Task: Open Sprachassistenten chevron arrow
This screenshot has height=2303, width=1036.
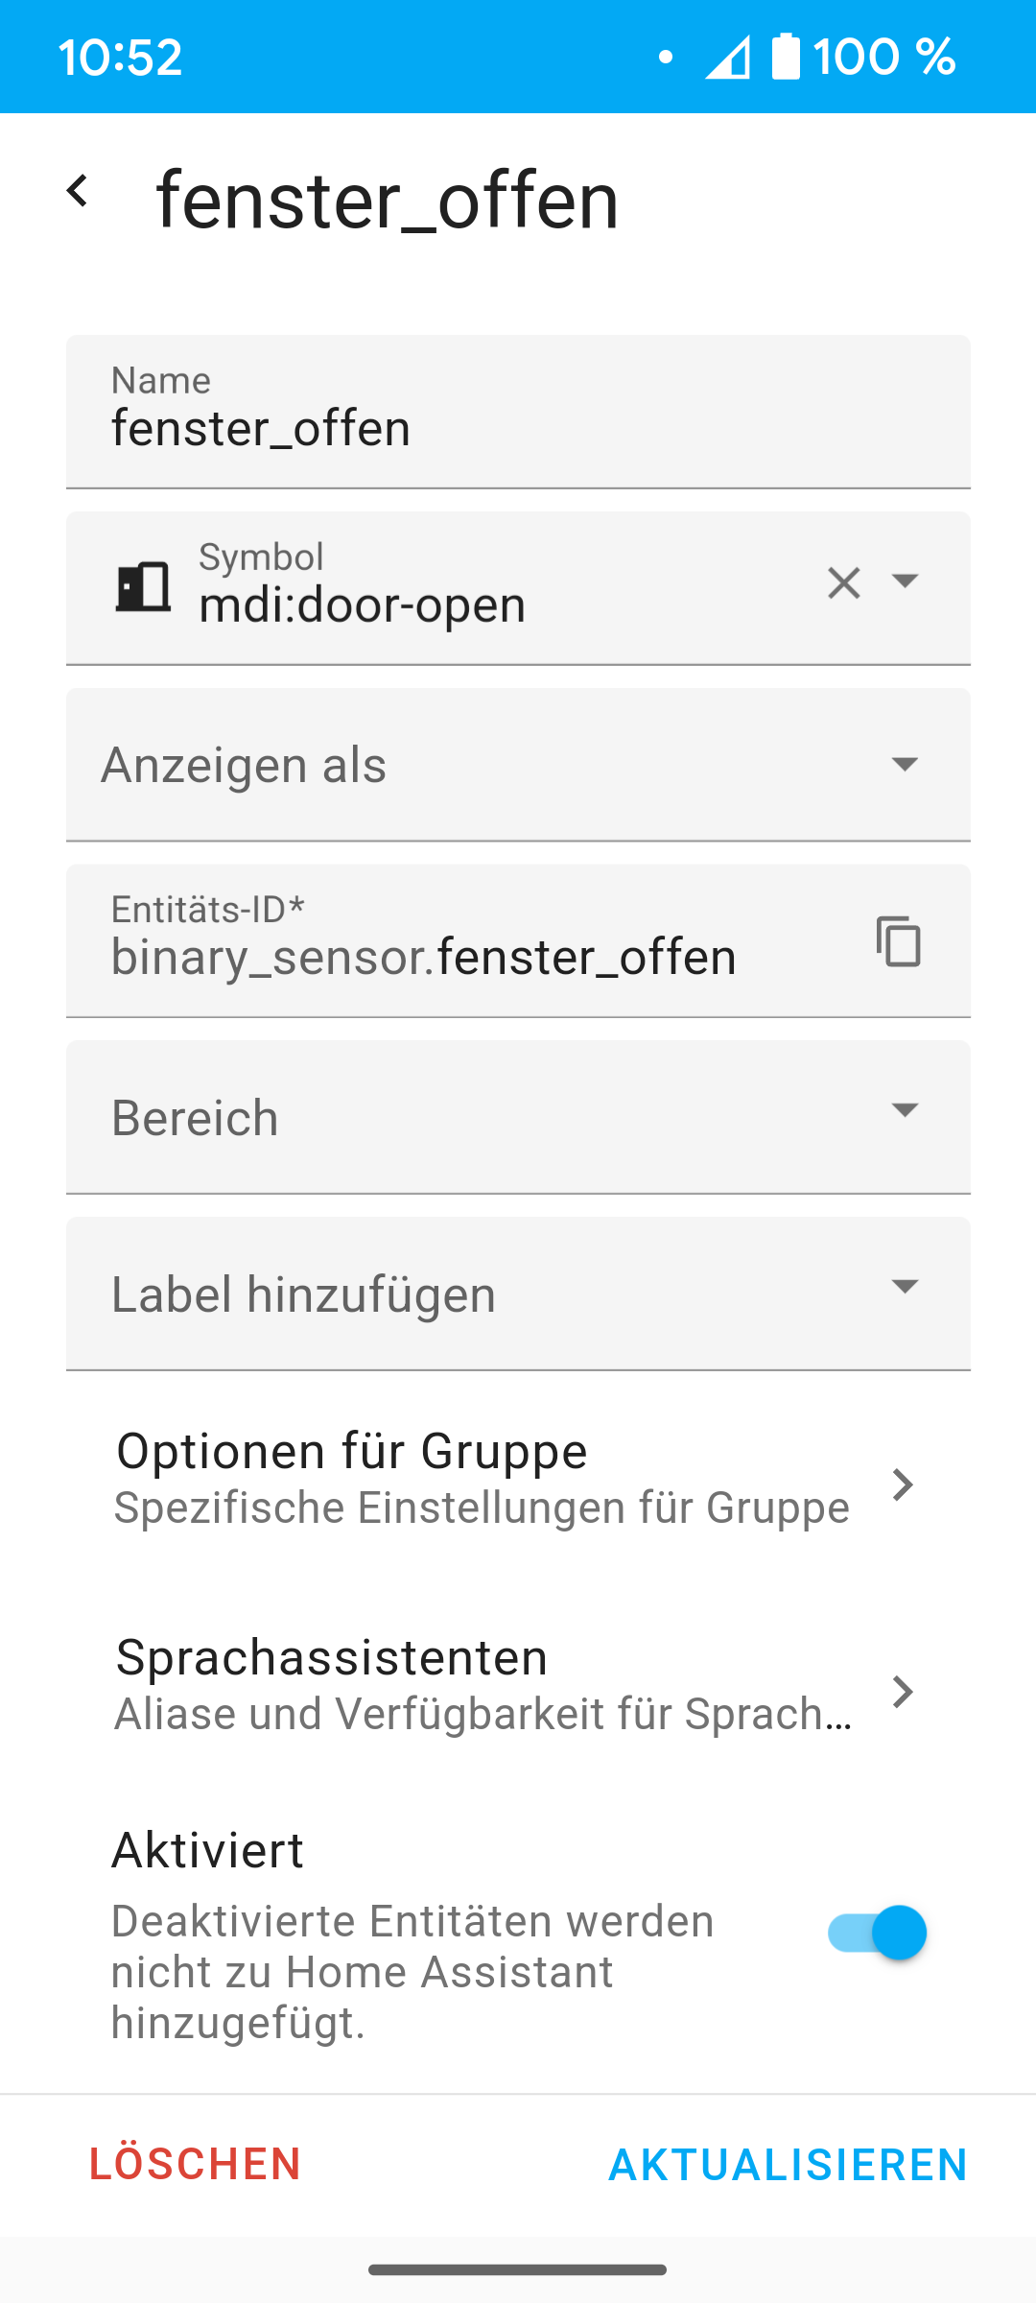Action: (902, 1691)
